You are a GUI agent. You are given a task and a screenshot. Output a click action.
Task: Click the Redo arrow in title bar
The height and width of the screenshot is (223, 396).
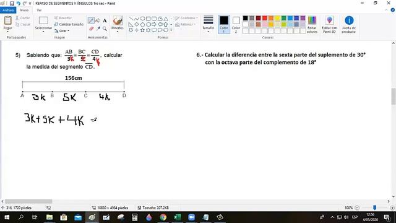[x=25, y=3]
